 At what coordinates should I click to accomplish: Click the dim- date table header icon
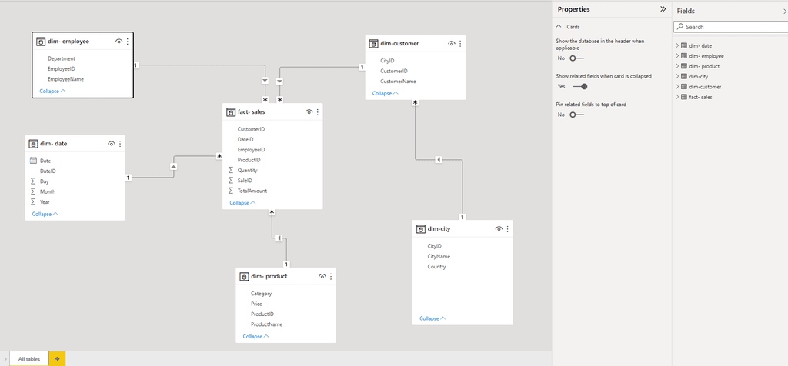(x=34, y=144)
